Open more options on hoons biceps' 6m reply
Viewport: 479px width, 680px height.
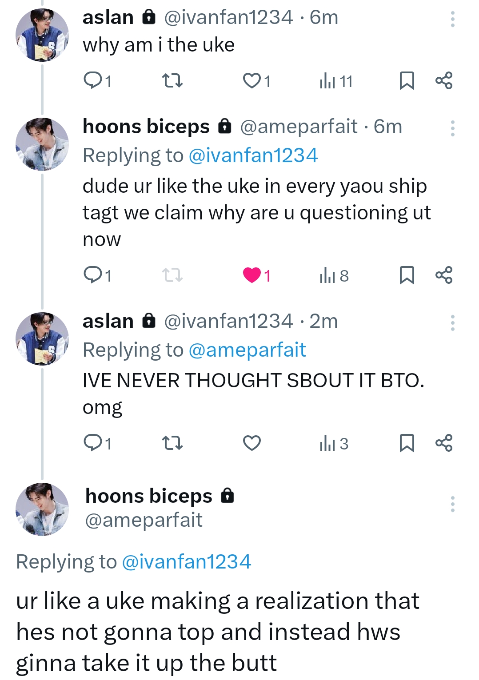click(452, 128)
